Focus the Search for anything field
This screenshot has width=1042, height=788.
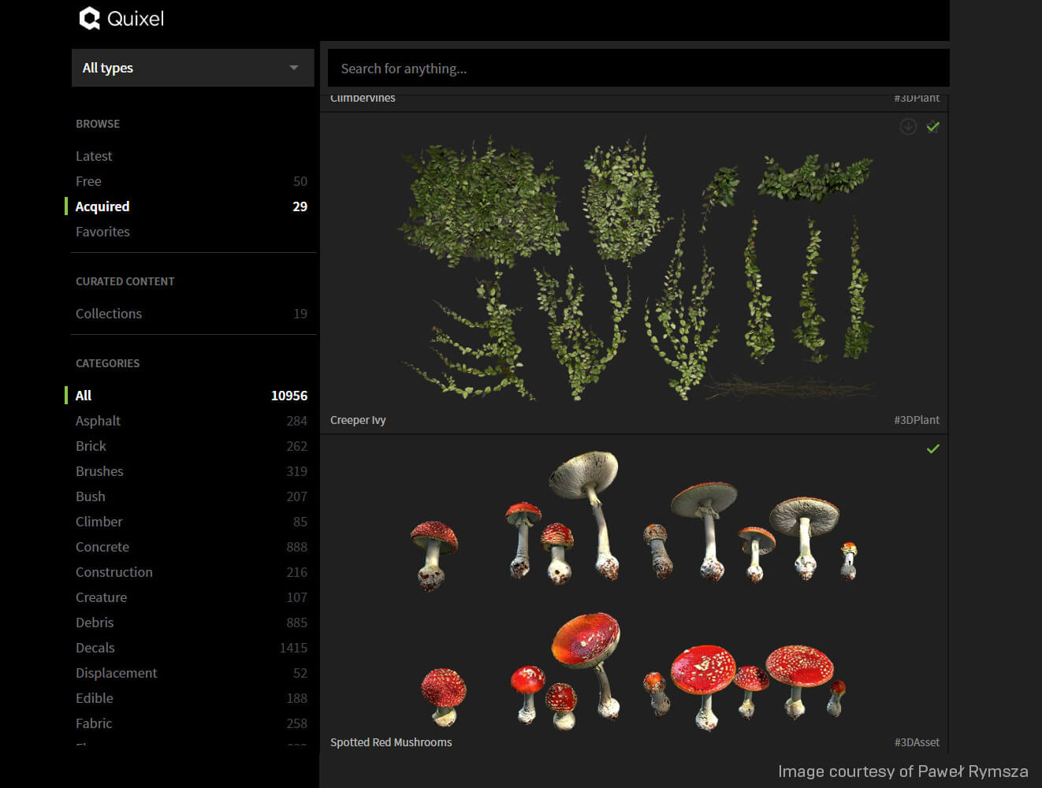(637, 69)
